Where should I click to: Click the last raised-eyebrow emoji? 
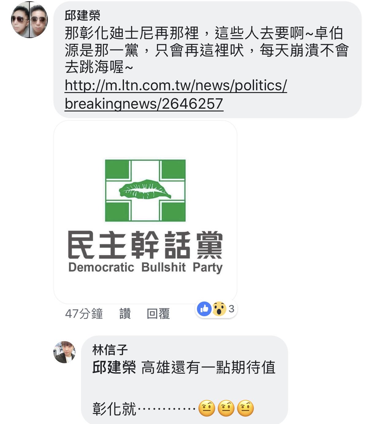tap(245, 408)
